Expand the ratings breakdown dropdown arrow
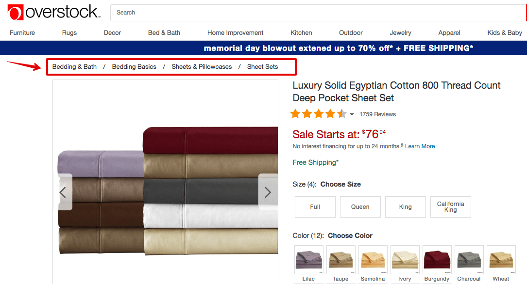Viewport: 527px width, 284px height. point(352,114)
